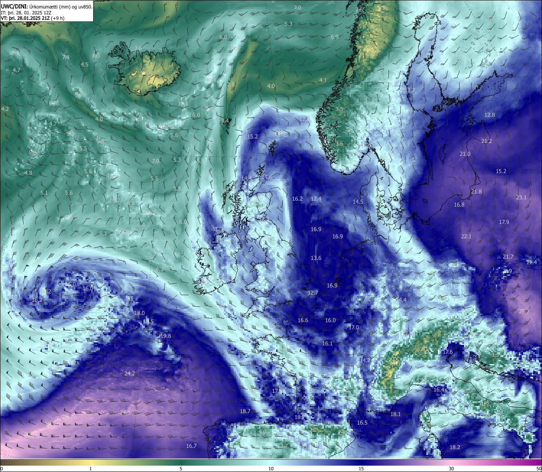Click the 6.3 value west of Ireland
Viewport: 542px width, 472px height.
[160, 269]
